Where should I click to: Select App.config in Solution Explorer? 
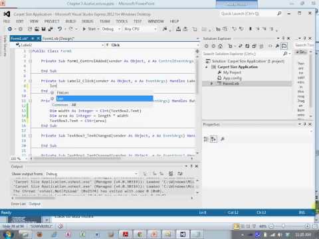point(232,78)
